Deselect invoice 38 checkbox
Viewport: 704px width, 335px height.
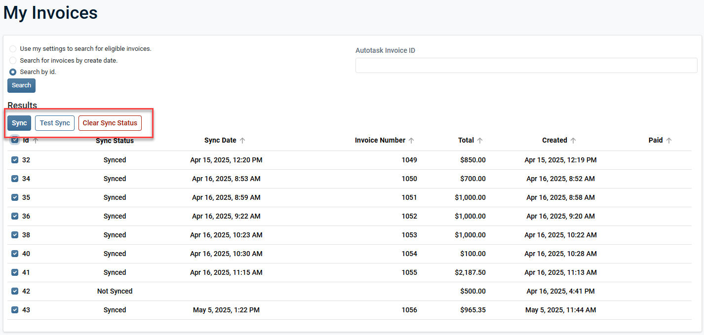pos(15,235)
